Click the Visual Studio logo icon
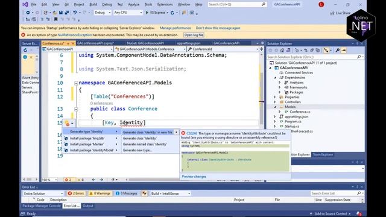The height and width of the screenshot is (217, 386). pos(25,4)
